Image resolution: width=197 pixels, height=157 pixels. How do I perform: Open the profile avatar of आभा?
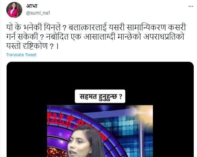pos(14,10)
